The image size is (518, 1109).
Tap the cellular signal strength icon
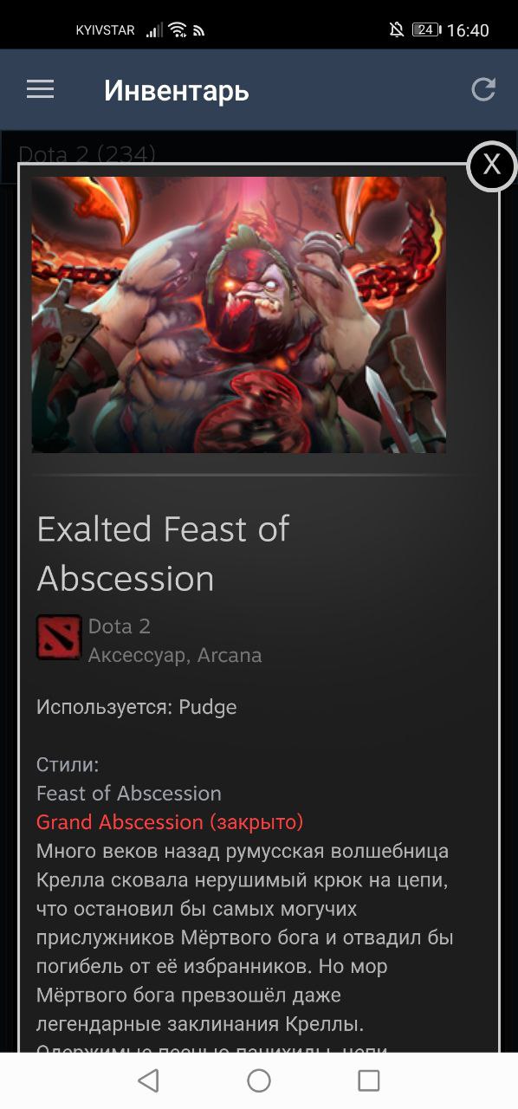click(154, 30)
